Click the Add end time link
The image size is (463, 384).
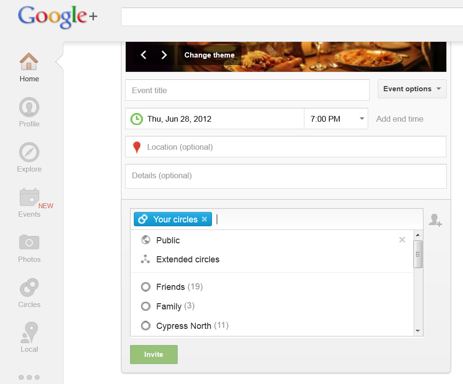coord(400,119)
